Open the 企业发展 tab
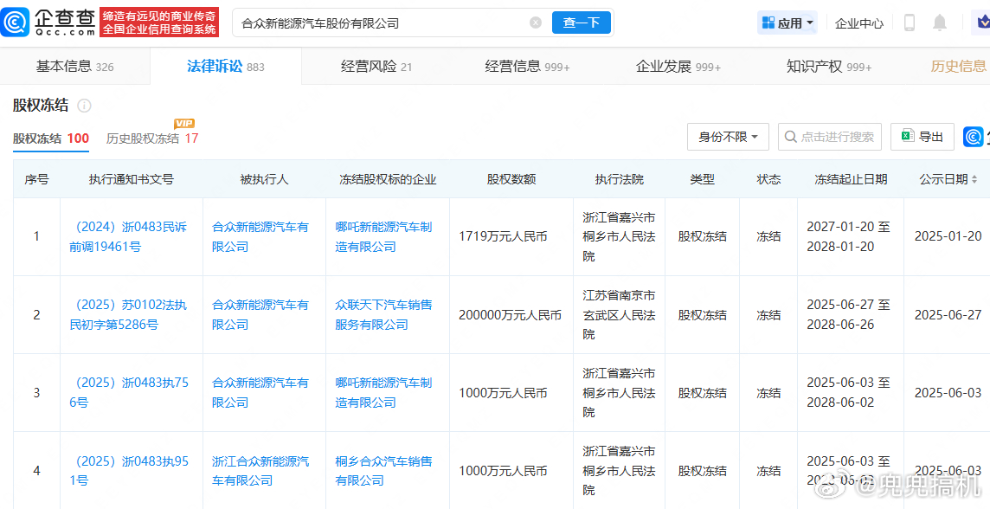 click(x=678, y=67)
